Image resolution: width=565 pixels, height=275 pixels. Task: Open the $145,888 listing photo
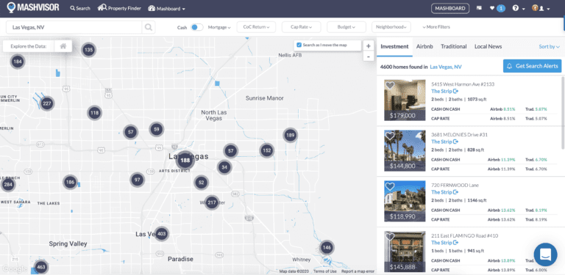(405, 252)
